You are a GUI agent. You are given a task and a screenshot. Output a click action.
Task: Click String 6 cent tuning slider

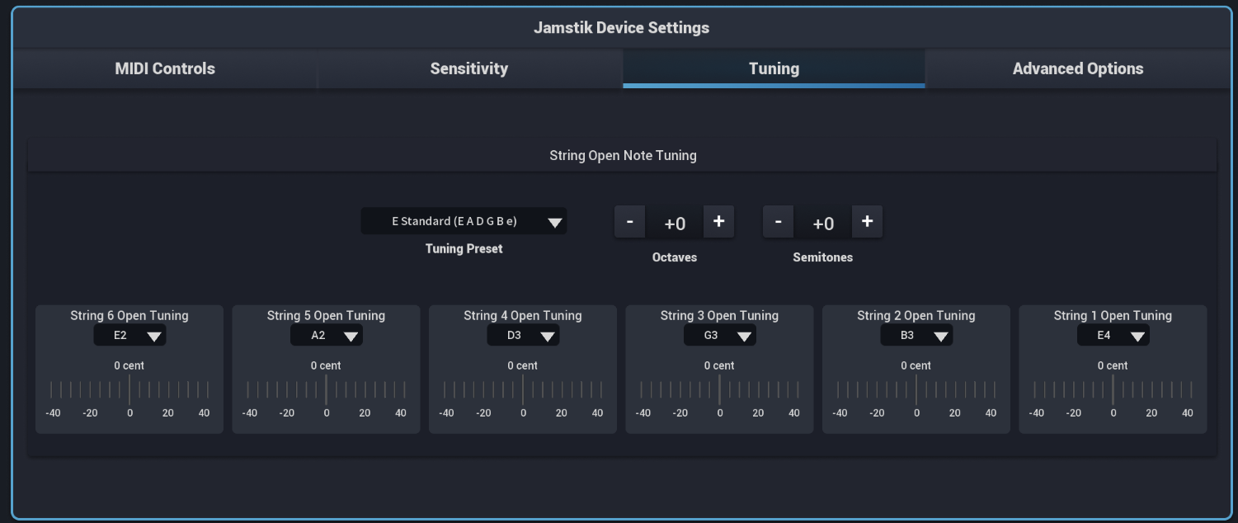129,390
